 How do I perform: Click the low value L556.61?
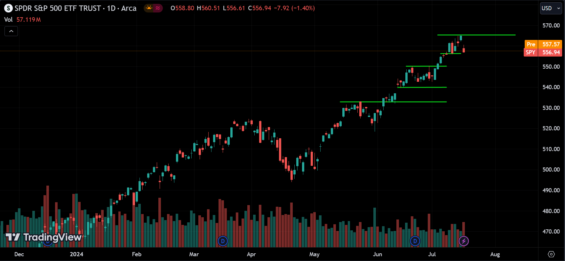[x=234, y=8]
